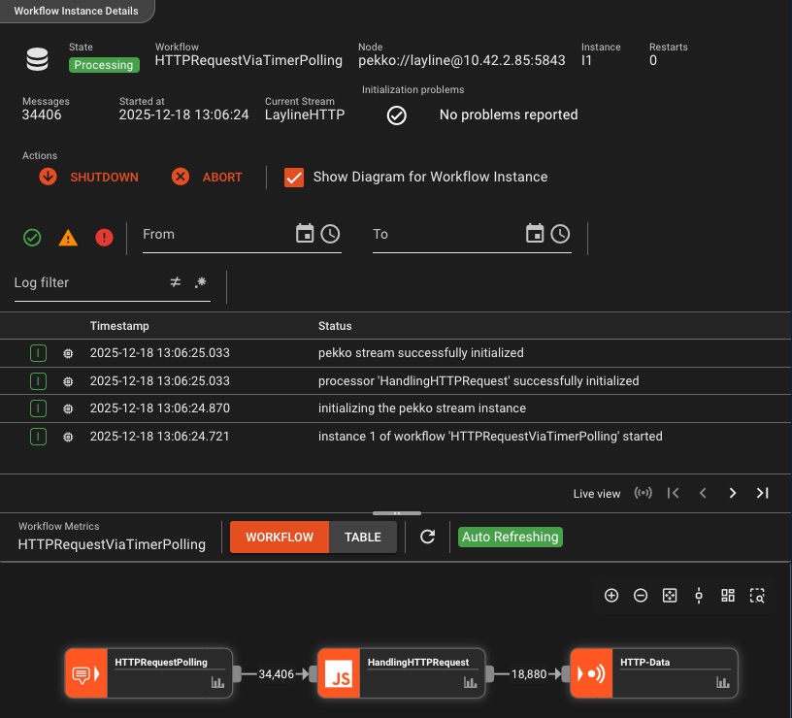Enable regex matching for the log filter

pos(201,282)
